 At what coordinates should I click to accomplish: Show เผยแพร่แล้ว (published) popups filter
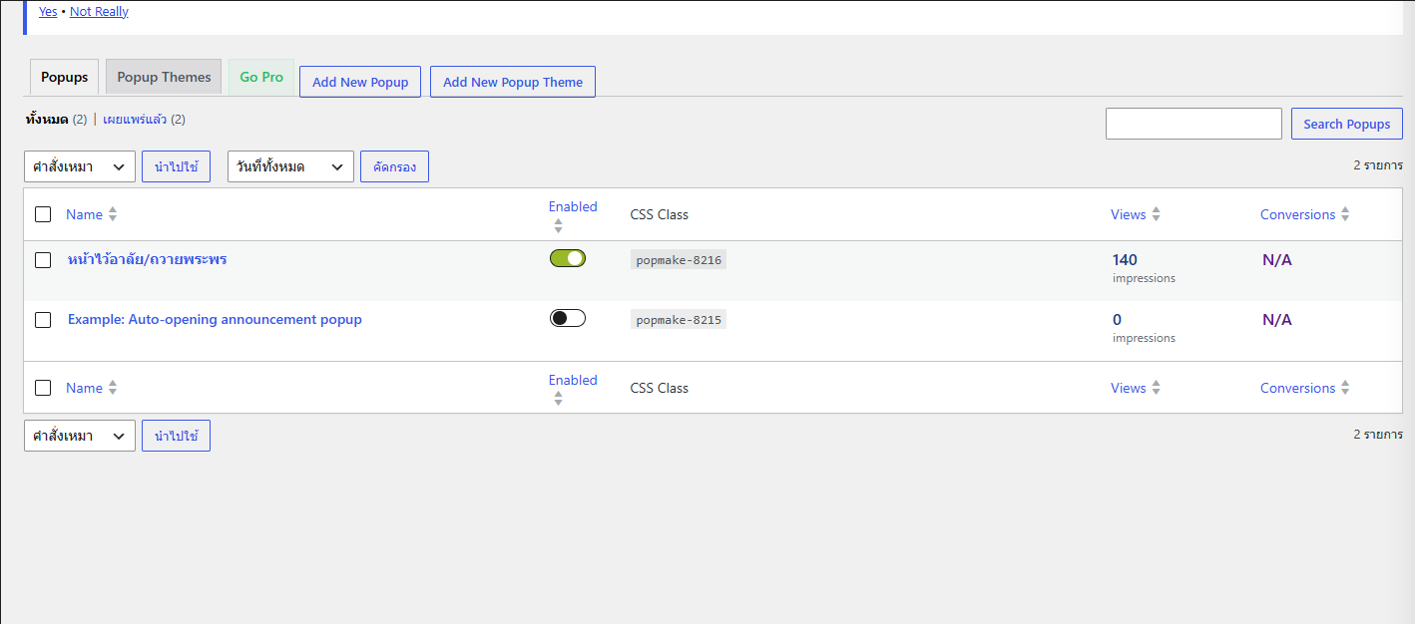pyautogui.click(x=135, y=120)
